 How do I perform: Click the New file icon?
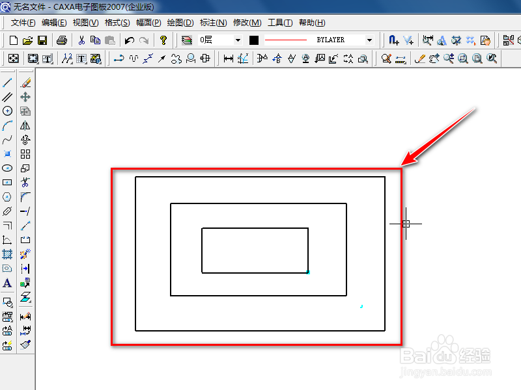pos(13,40)
